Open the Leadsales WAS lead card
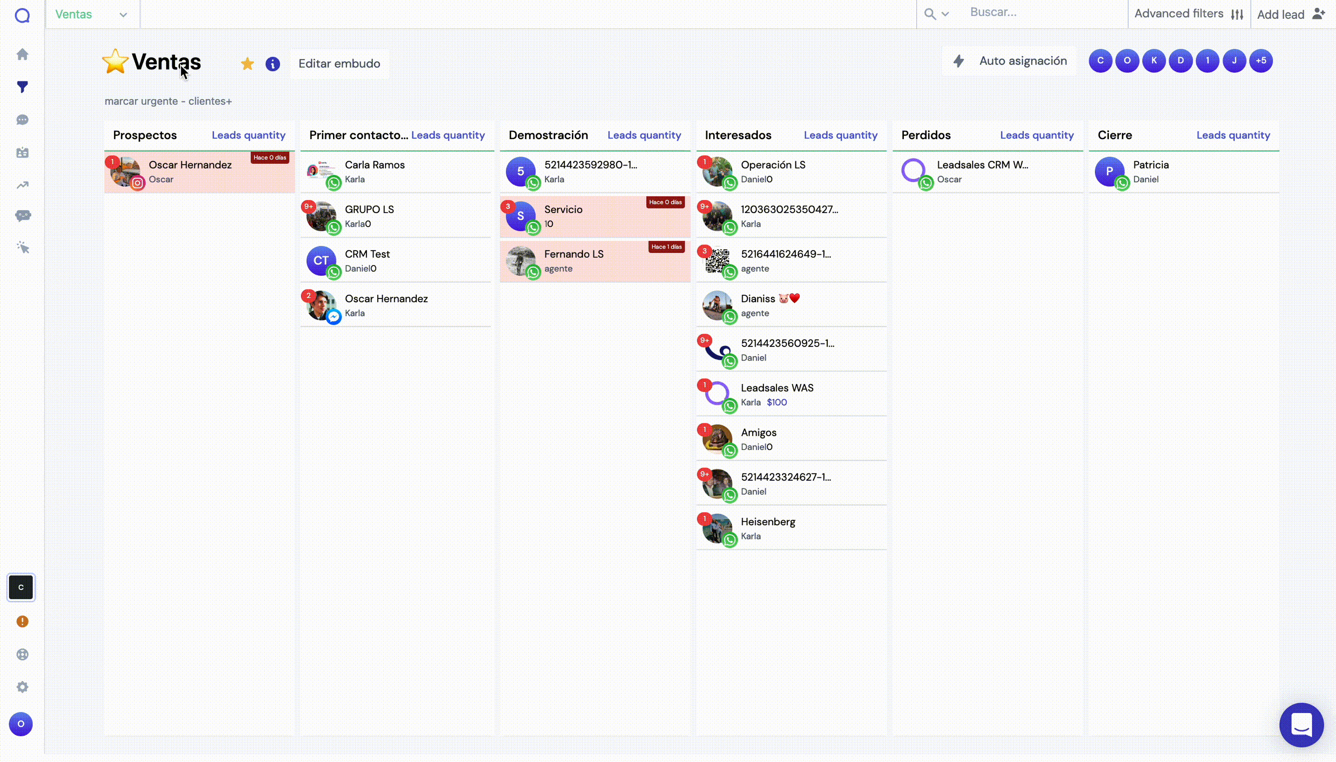Image resolution: width=1336 pixels, height=762 pixels. coord(792,395)
